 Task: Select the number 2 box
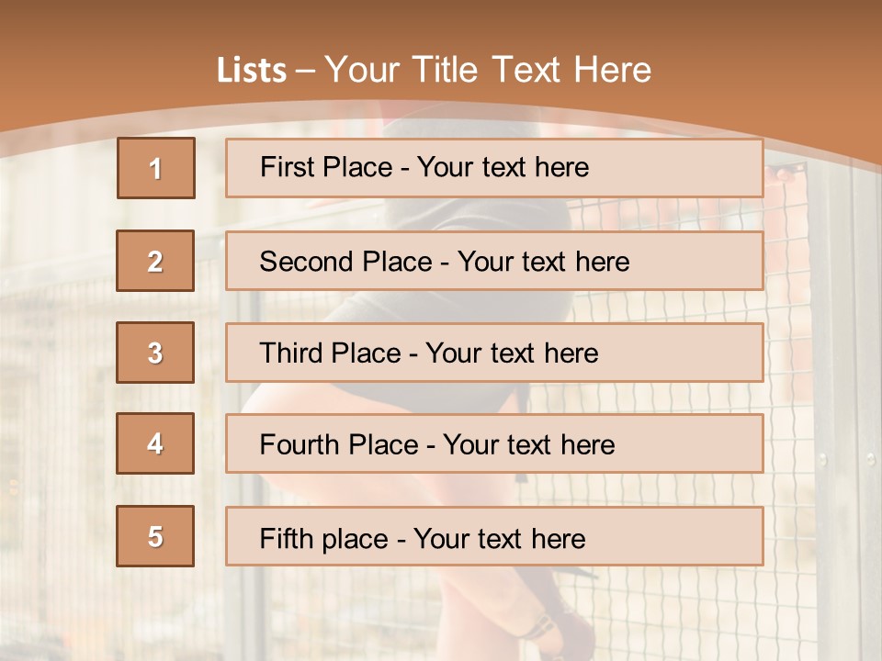click(x=155, y=261)
